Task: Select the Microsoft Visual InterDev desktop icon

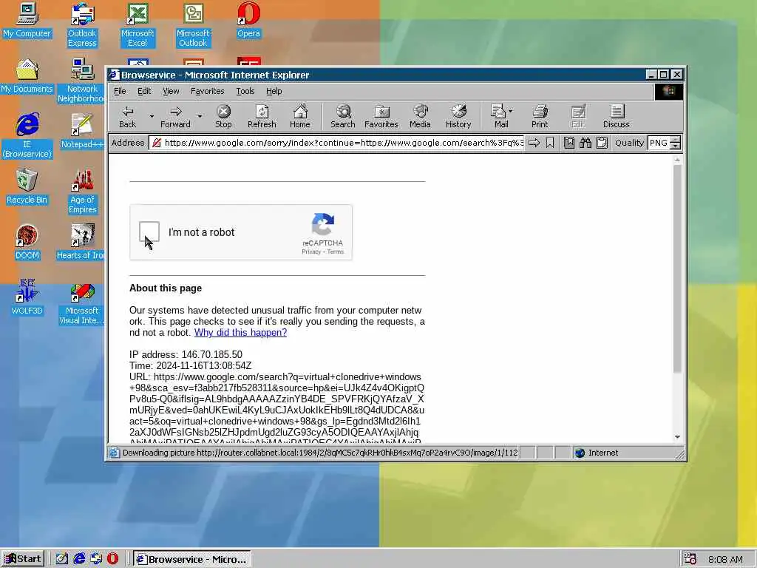Action: click(x=82, y=304)
